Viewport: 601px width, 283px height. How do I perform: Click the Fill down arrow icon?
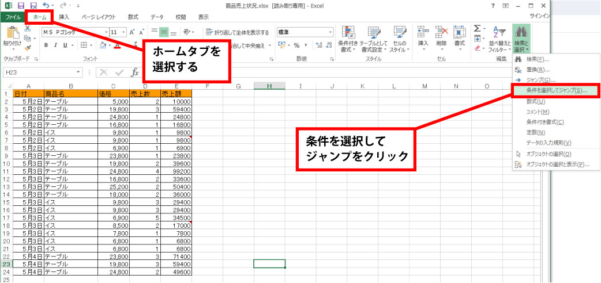(x=477, y=38)
